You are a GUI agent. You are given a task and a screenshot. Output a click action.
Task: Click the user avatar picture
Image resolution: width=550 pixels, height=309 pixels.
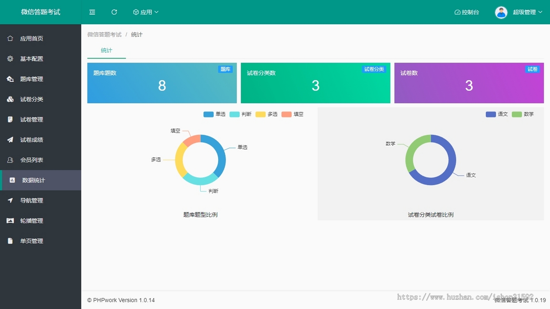501,12
